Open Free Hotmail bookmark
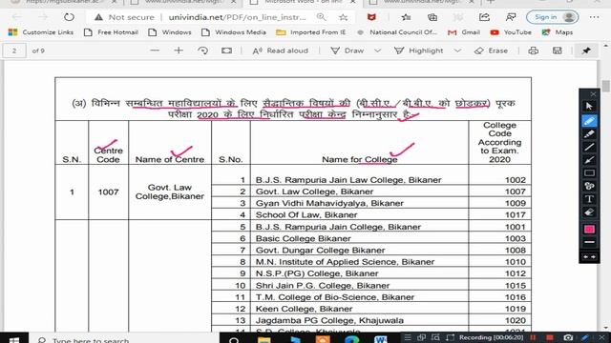This screenshot has height=343, width=611. click(x=111, y=32)
